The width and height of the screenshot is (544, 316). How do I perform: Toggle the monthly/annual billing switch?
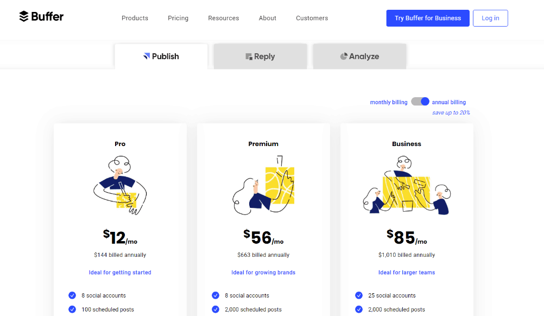pos(420,102)
